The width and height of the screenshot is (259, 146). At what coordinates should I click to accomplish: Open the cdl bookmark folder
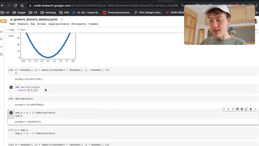5,13
